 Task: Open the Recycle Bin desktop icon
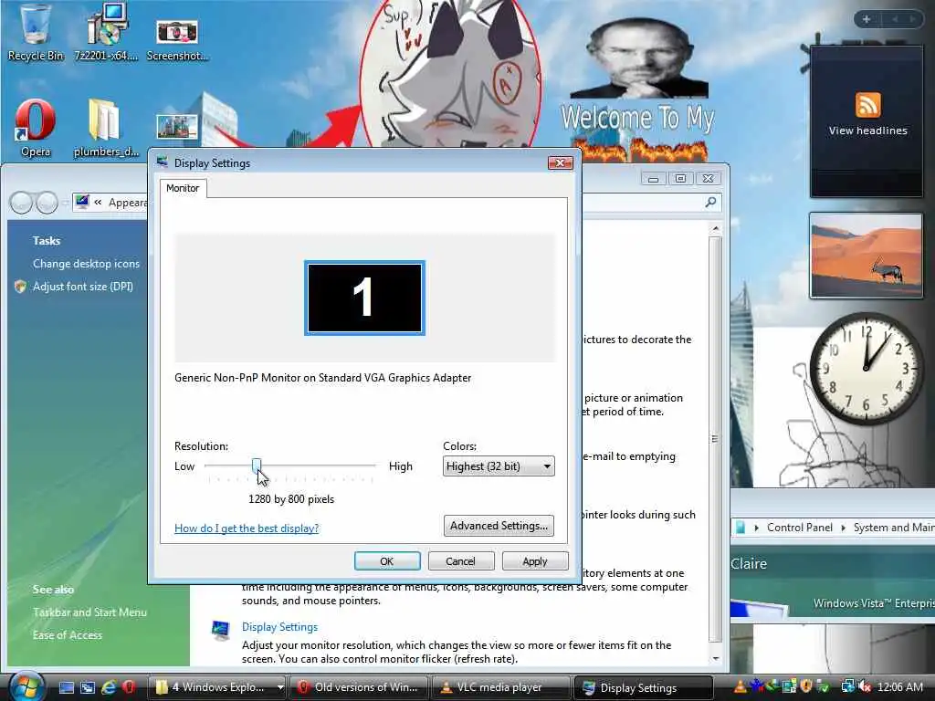pos(36,32)
